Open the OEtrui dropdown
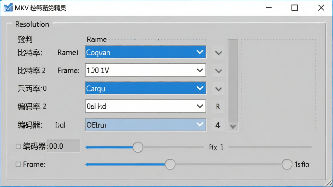 pyautogui.click(x=145, y=125)
